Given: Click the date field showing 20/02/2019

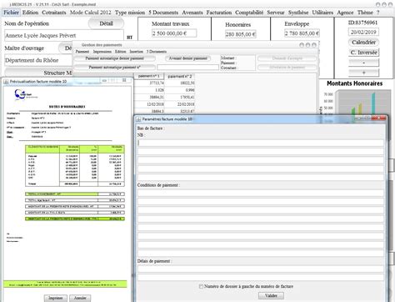Looking at the screenshot, I should pyautogui.click(x=363, y=32).
